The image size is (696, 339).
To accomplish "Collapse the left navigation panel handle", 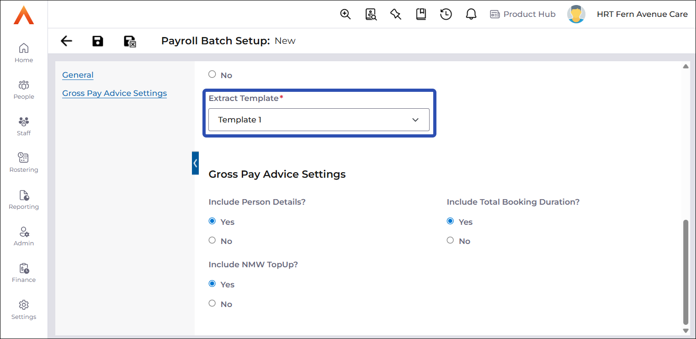I will (195, 163).
